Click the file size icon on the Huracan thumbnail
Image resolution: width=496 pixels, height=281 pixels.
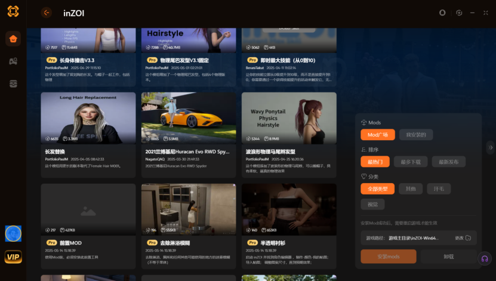coord(165,139)
